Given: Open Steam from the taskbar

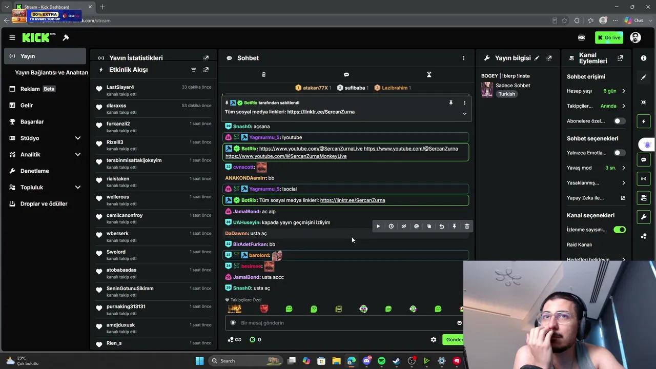Looking at the screenshot, I should coord(396,361).
